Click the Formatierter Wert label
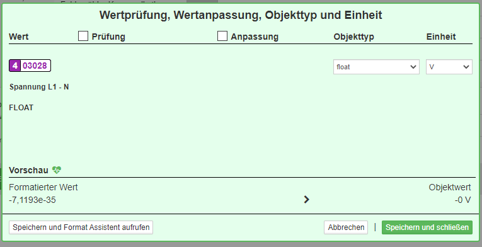482x247 pixels. click(43, 187)
